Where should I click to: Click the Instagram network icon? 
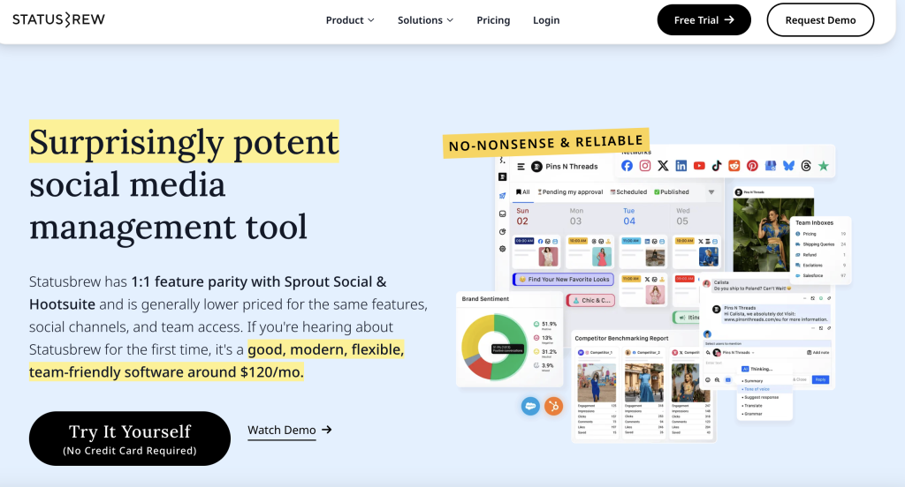[644, 166]
